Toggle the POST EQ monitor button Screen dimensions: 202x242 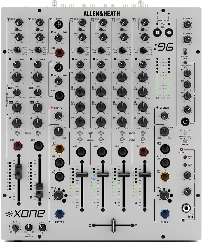[x=185, y=157]
